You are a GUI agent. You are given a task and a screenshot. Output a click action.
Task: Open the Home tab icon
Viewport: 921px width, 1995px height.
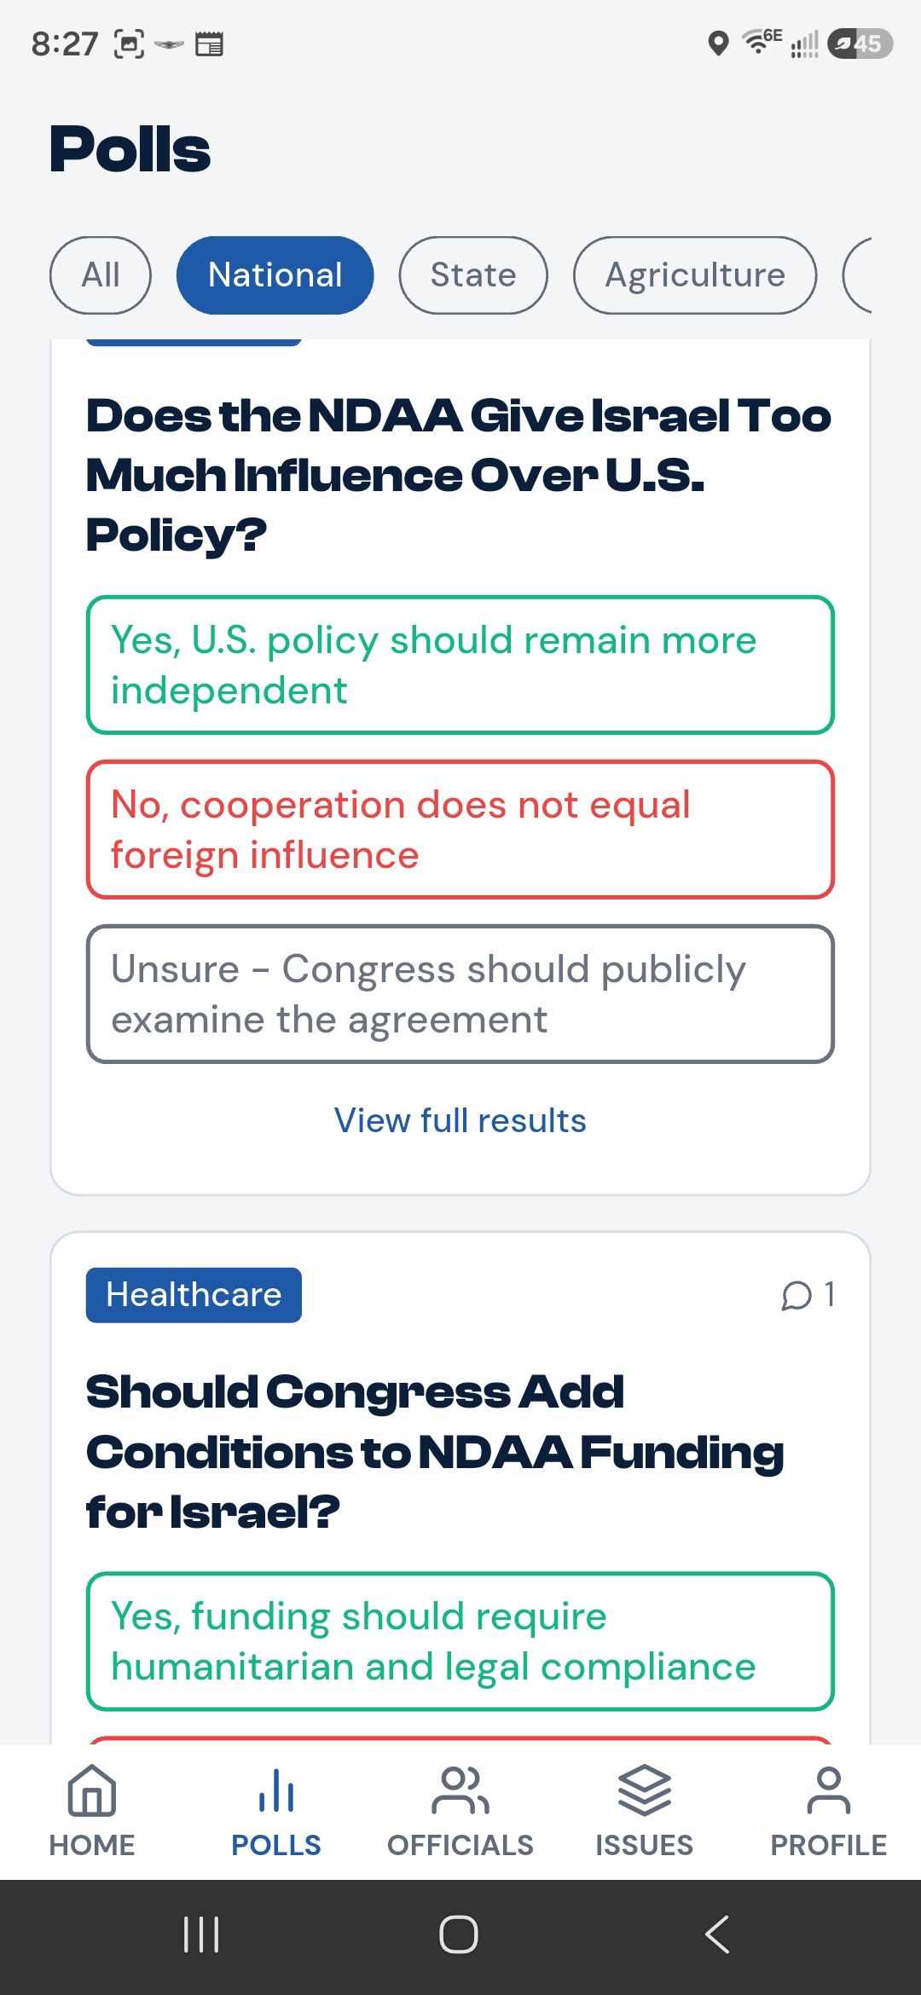(92, 1790)
